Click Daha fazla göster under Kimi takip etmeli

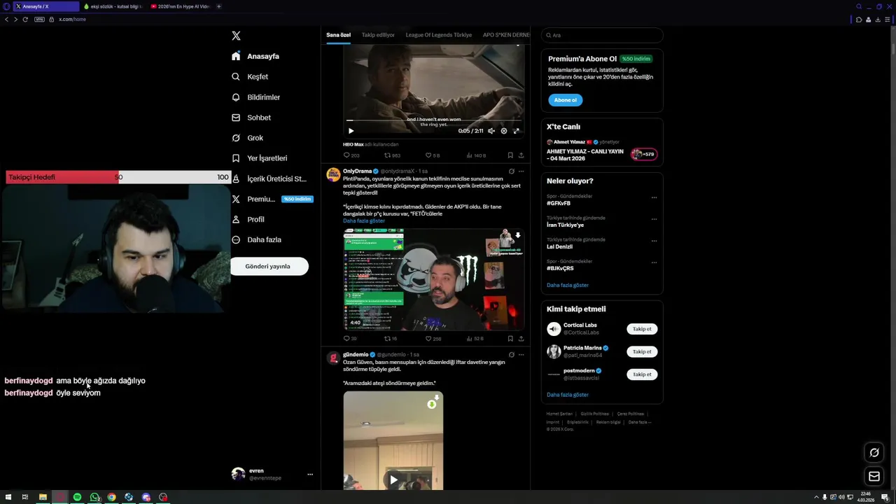point(568,395)
